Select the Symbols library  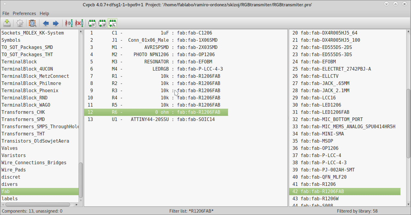click(x=39, y=40)
